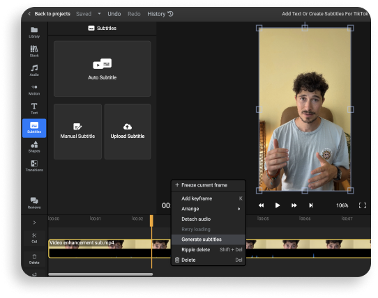Expand the Arrange submenu
The image size is (378, 298).
click(x=209, y=209)
